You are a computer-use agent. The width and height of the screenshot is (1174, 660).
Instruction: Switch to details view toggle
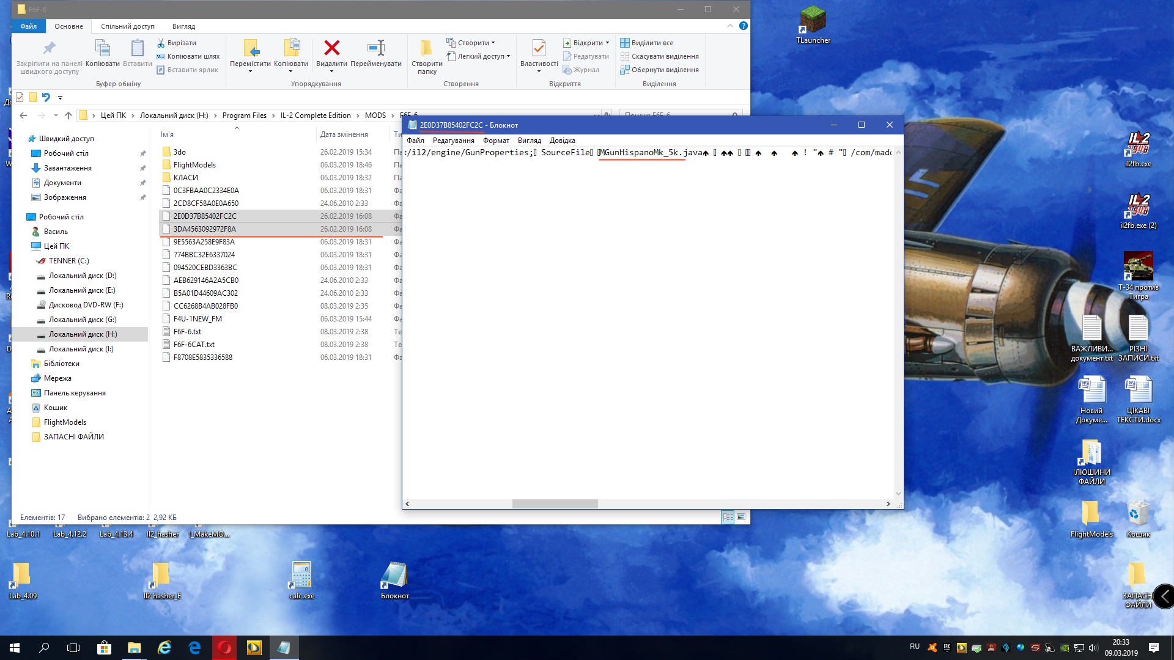coord(728,517)
